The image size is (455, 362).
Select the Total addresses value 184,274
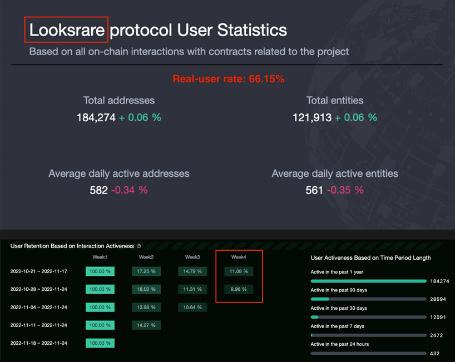(96, 117)
